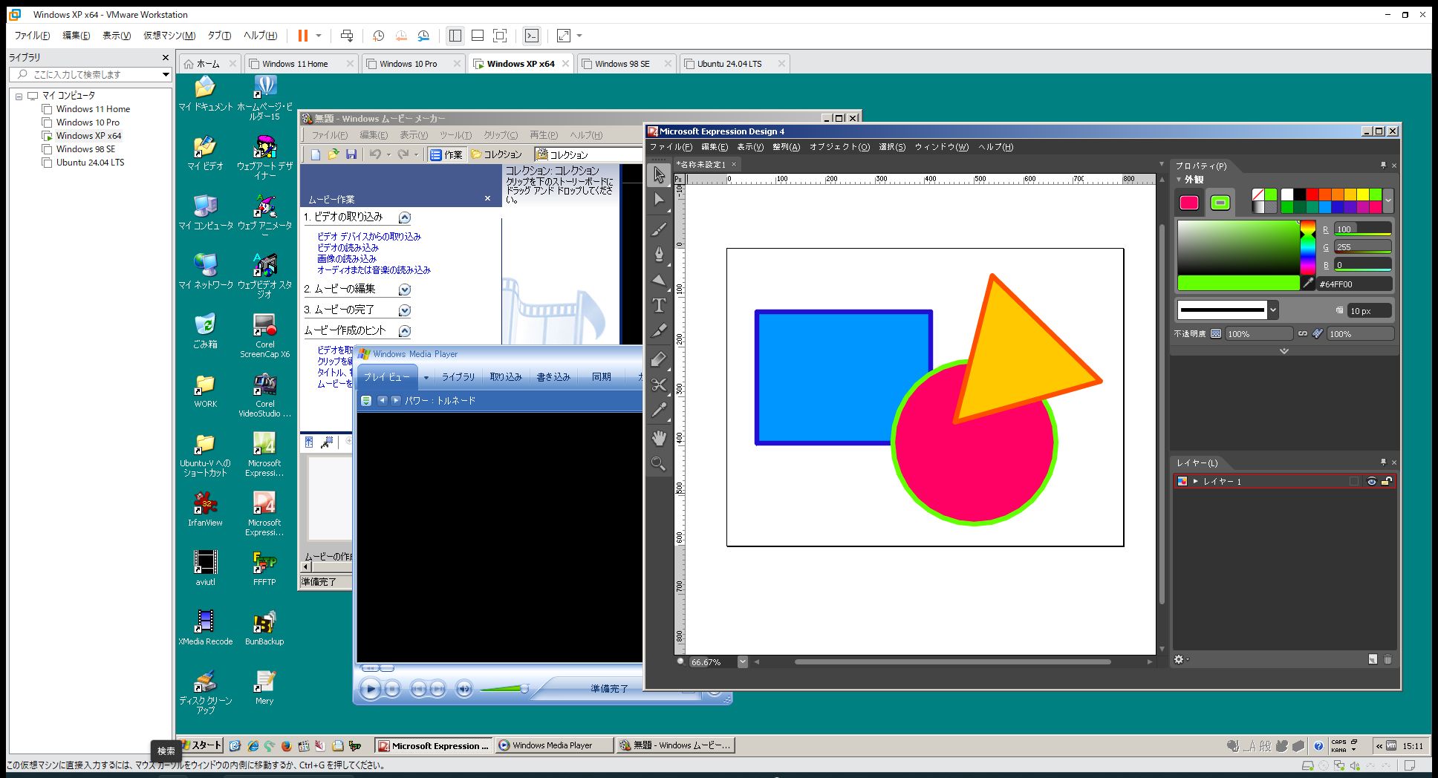Pick the red swatch in the color palette
The width and height of the screenshot is (1438, 778).
tap(1312, 194)
